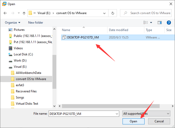
Task: Open the Local Disk (C:) drive
Action: 23,54
